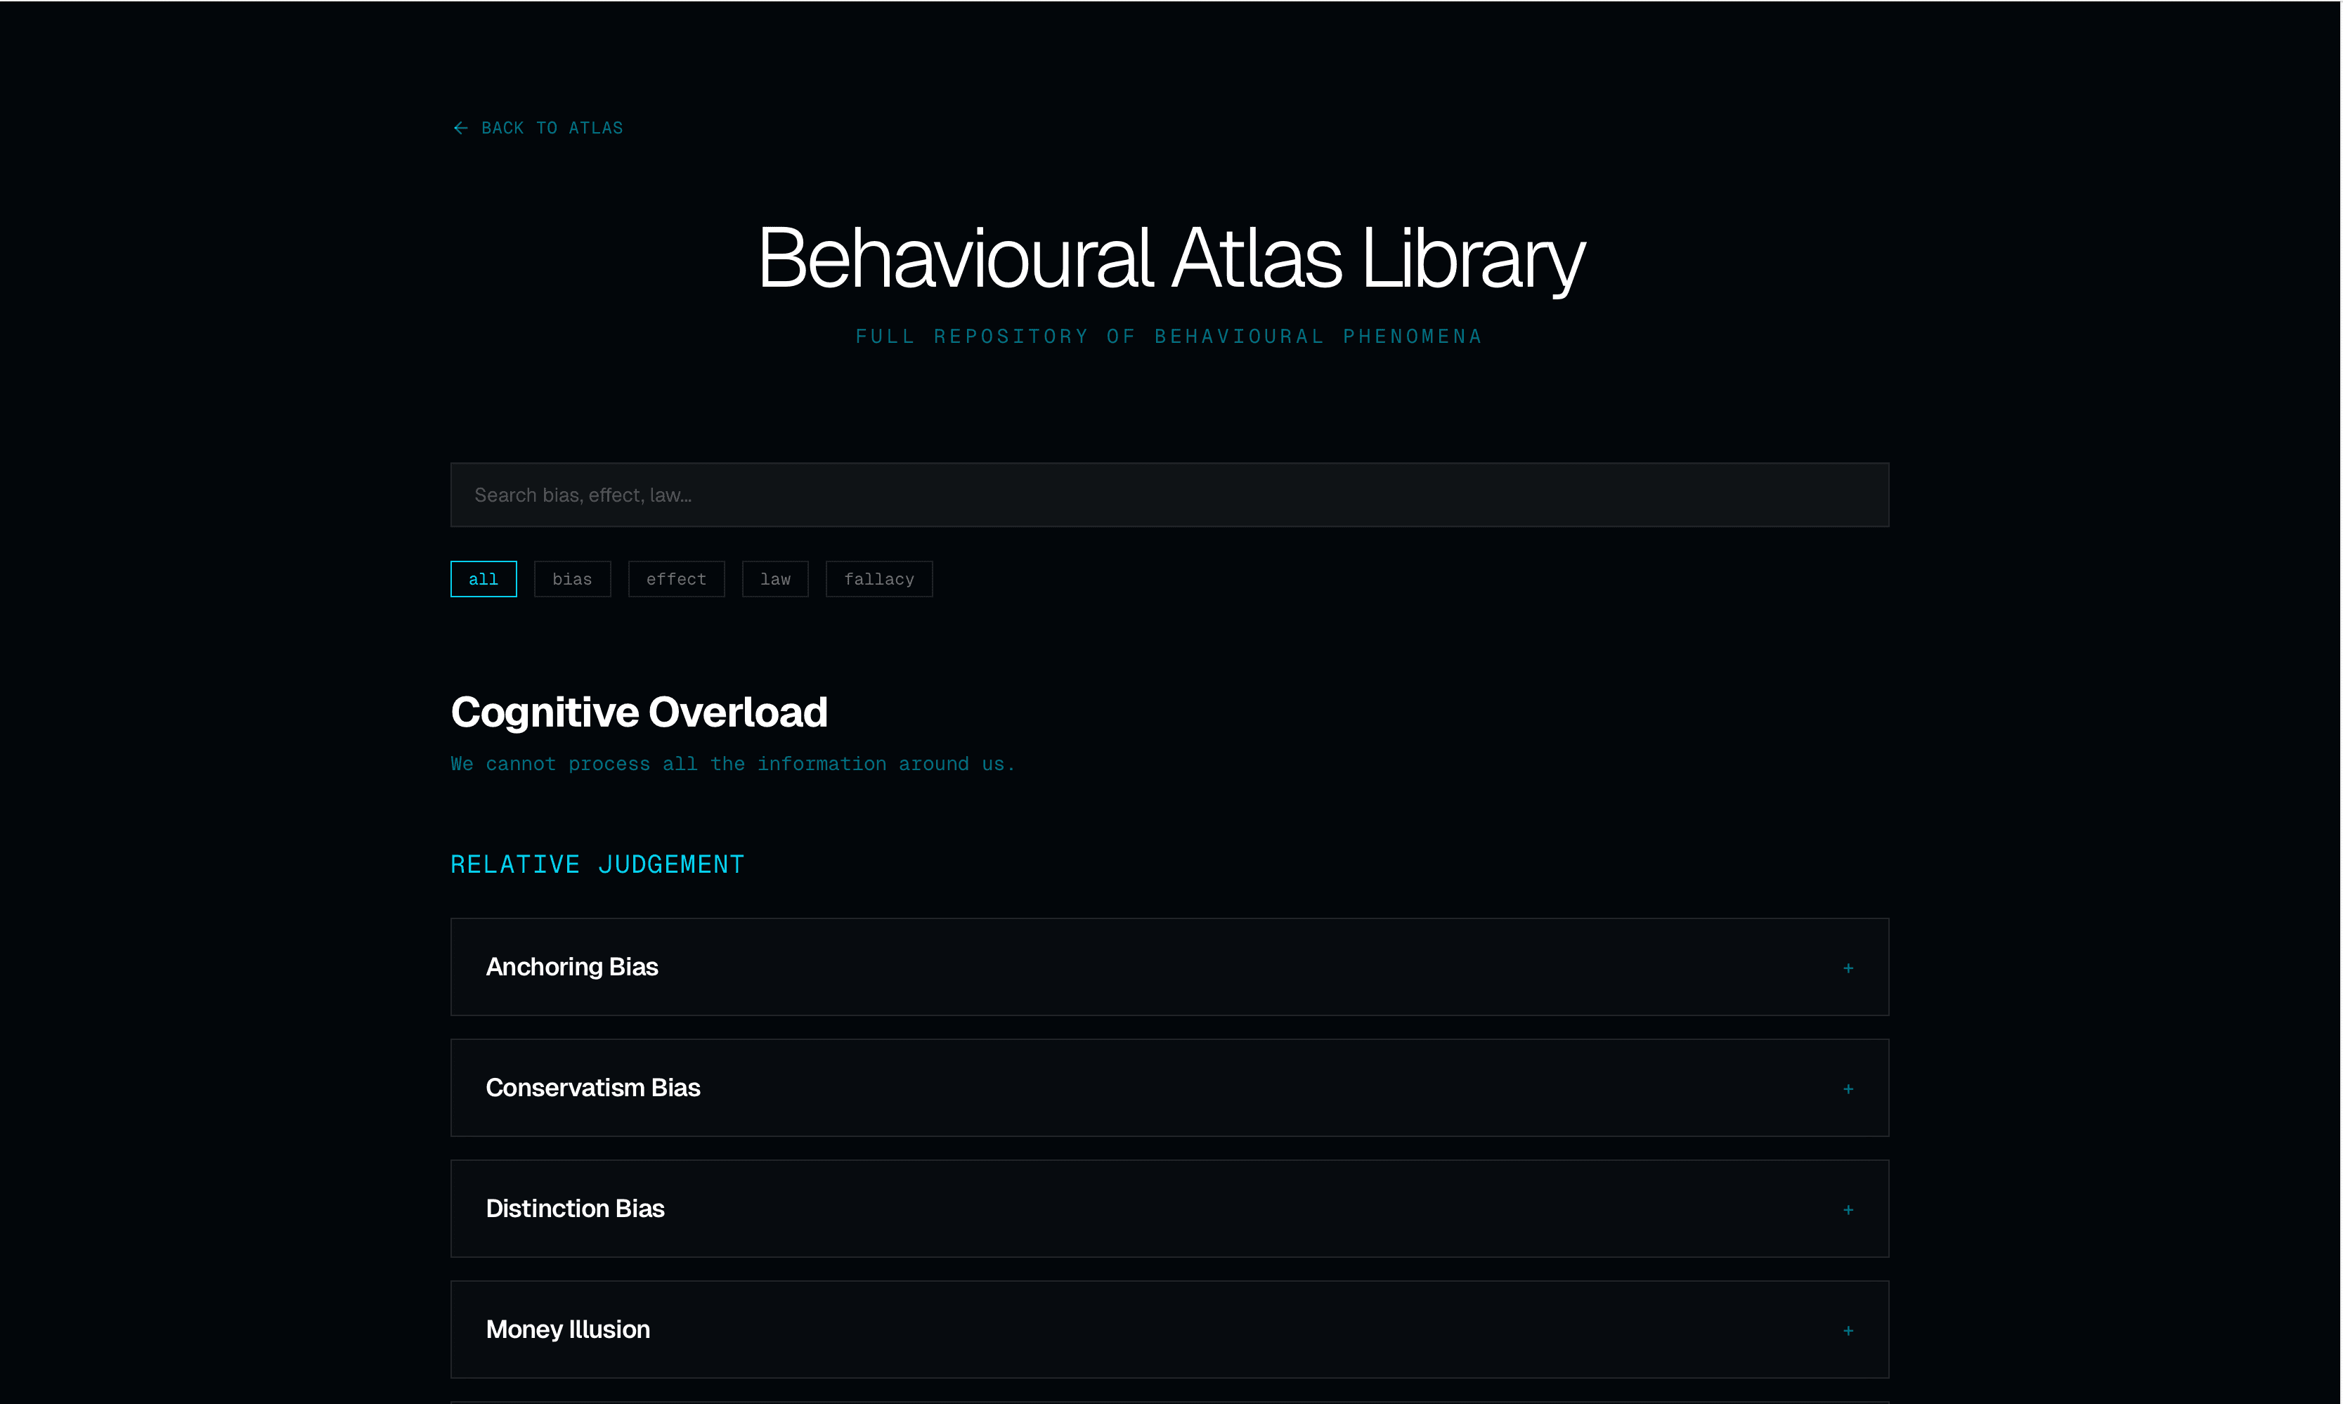This screenshot has width=2343, height=1404.
Task: Enable the 'bias' filter
Action: [572, 578]
